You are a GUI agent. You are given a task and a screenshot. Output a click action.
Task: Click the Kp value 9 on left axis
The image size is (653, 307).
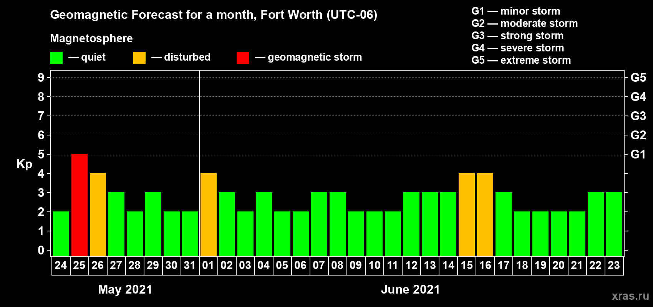pos(41,78)
